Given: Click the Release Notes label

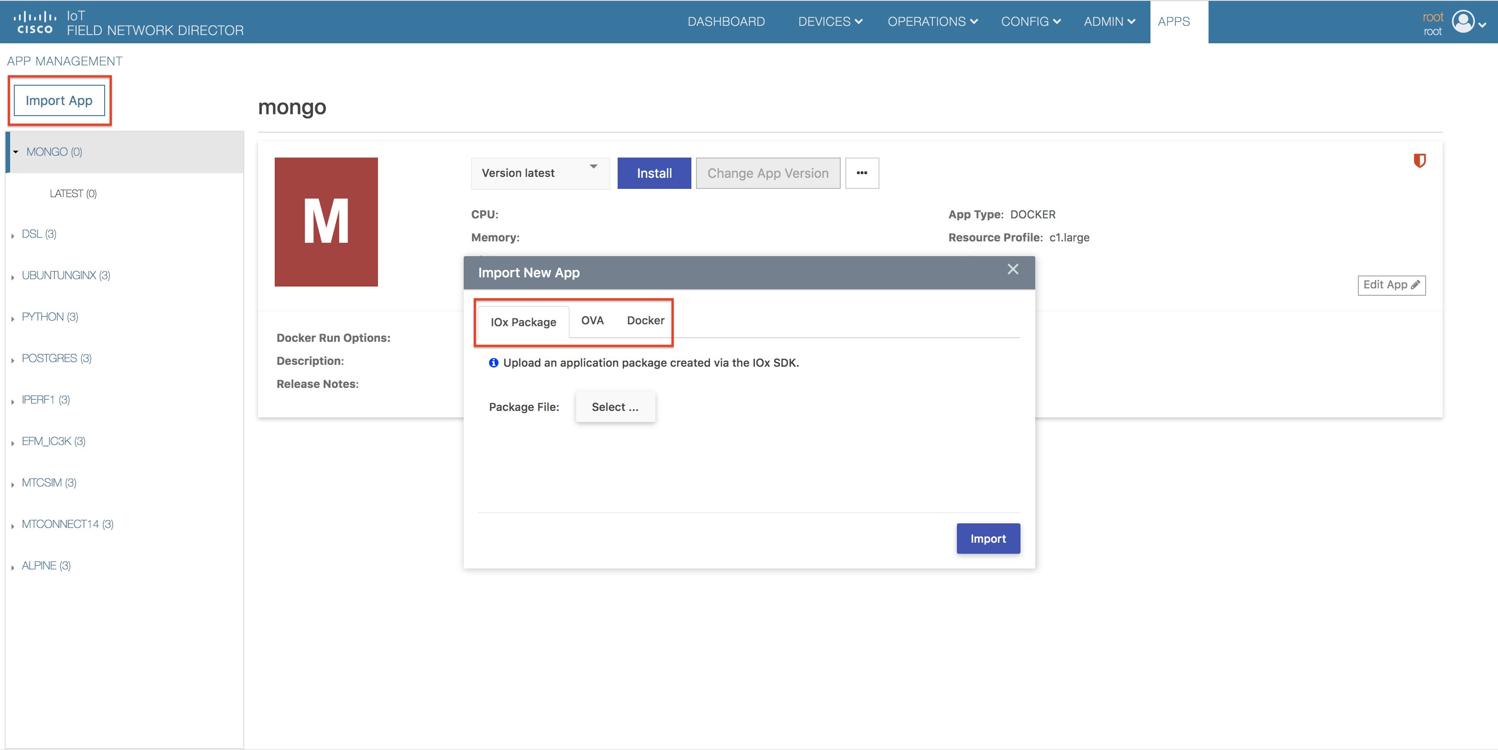Looking at the screenshot, I should tap(318, 384).
